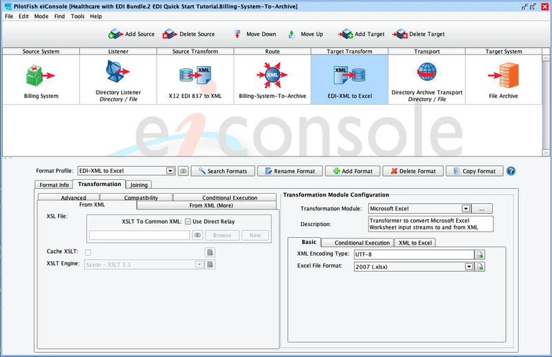Click the blue help question mark icon

pyautogui.click(x=511, y=171)
